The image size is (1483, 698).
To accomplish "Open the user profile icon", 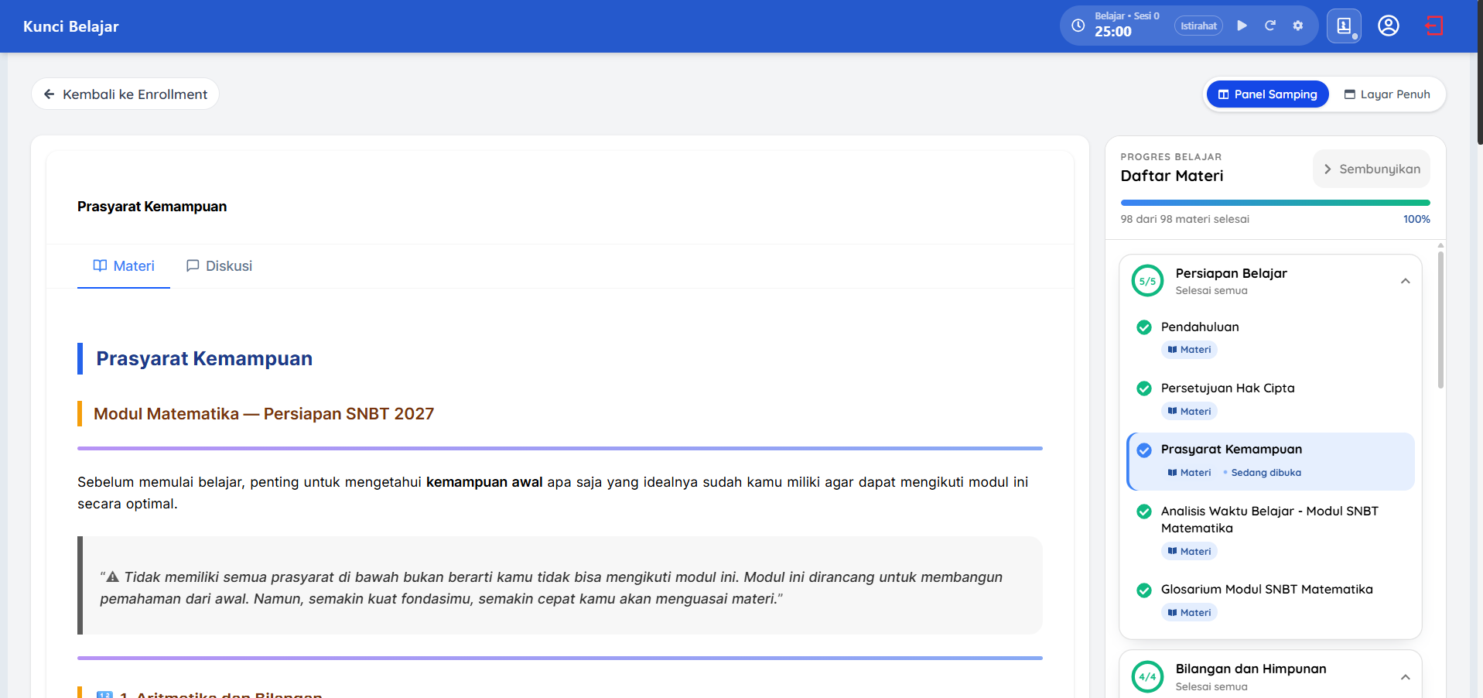I will click(x=1389, y=26).
